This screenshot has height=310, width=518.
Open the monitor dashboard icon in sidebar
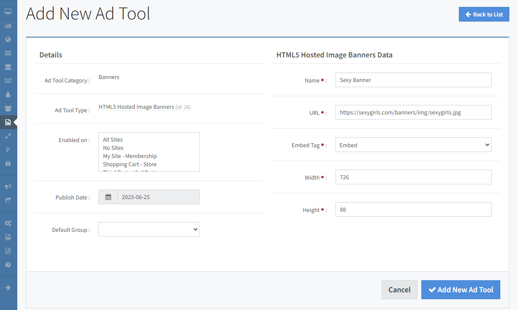[x=8, y=12]
